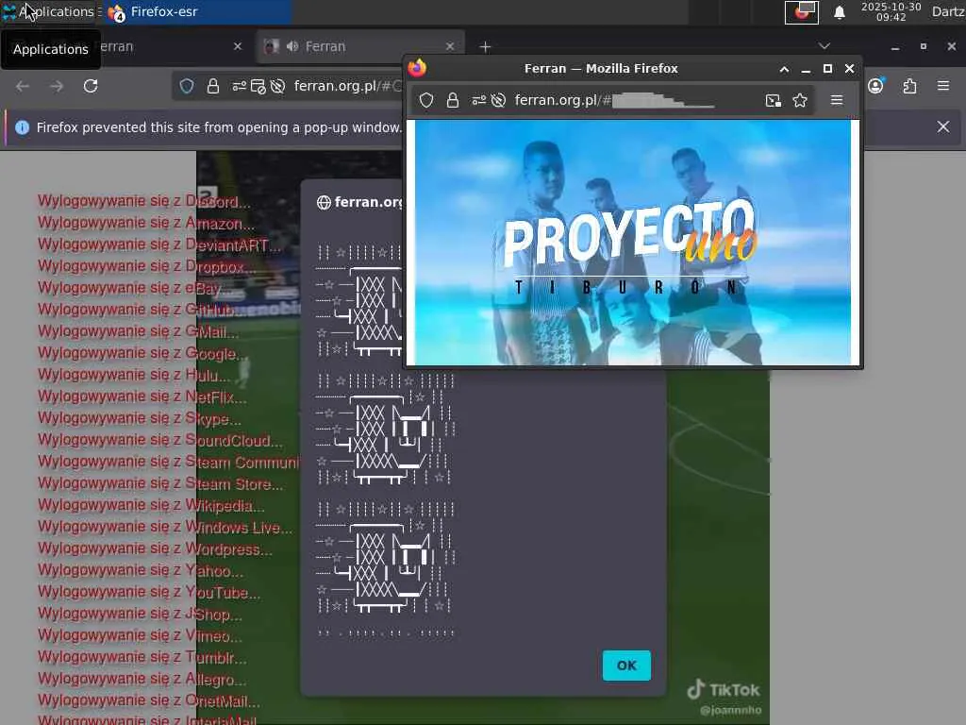Open tracking protection shield in main window
The width and height of the screenshot is (966, 725).
(x=187, y=86)
